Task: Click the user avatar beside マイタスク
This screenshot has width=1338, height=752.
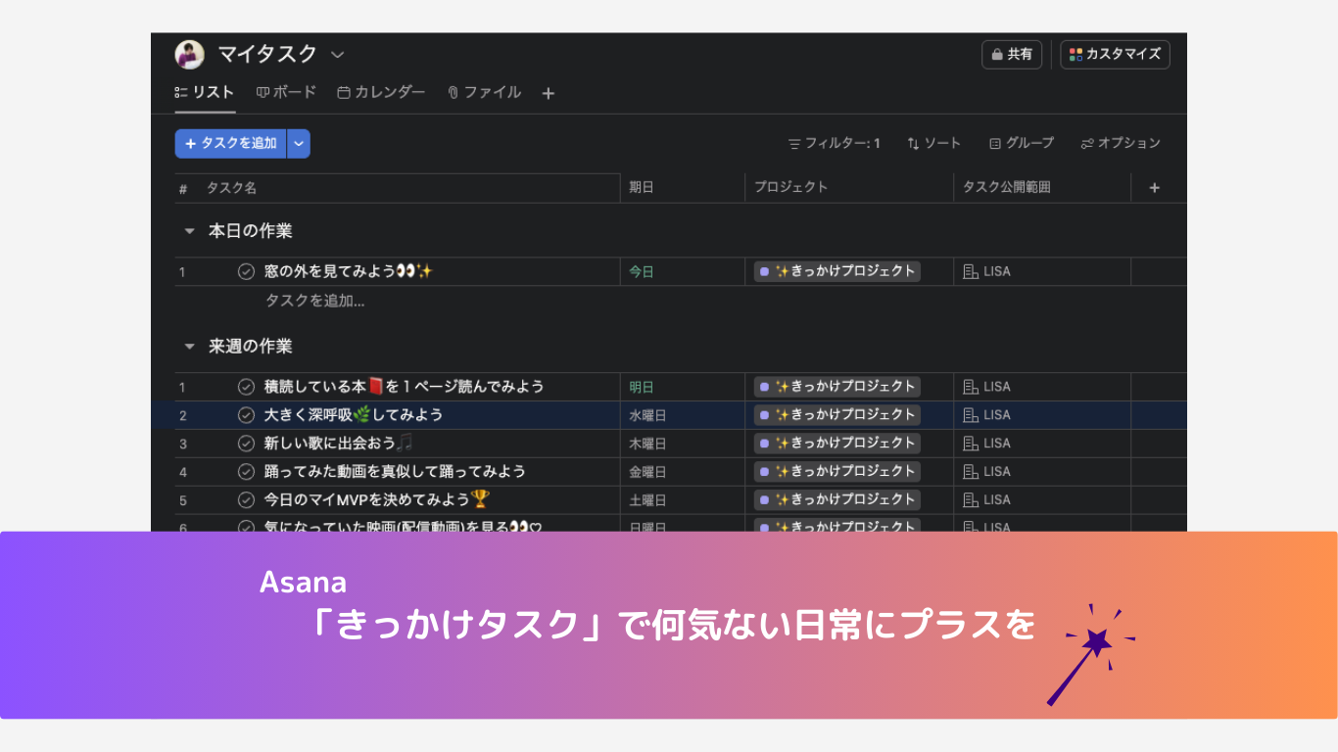Action: pos(189,54)
